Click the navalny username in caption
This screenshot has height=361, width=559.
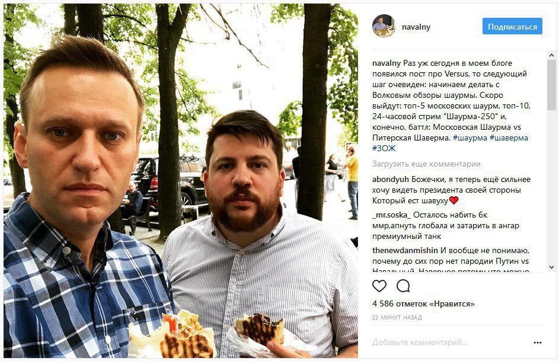(x=386, y=63)
